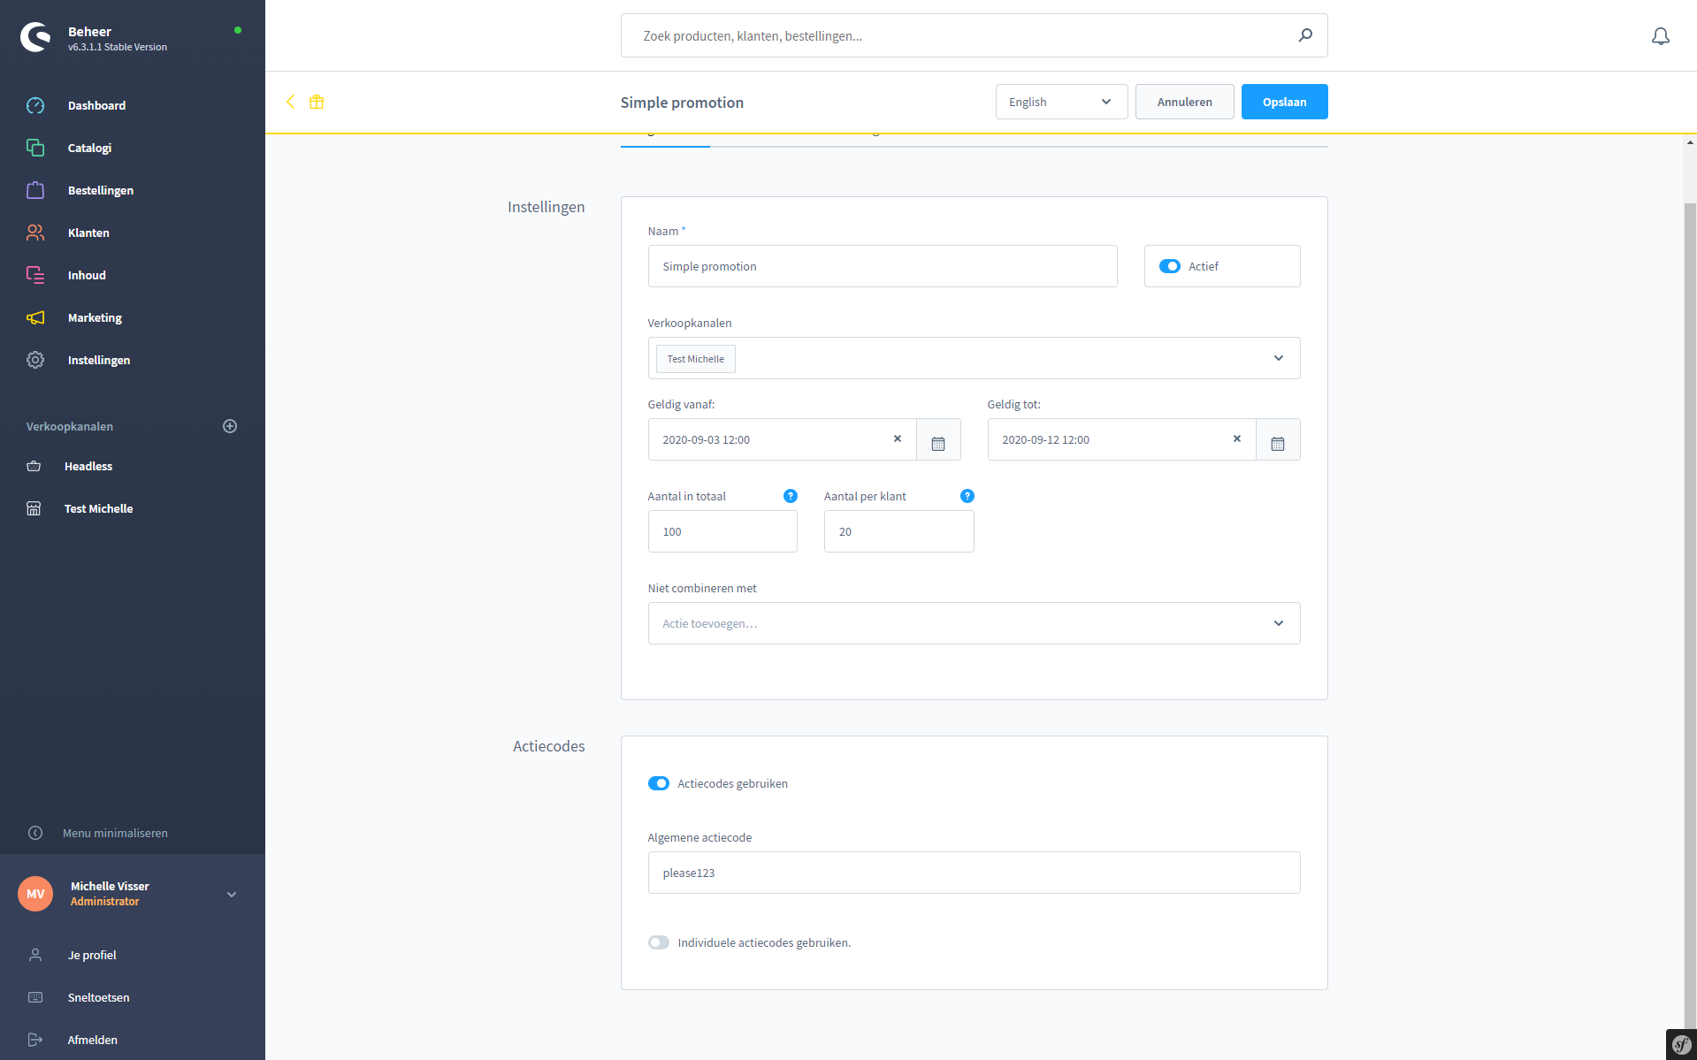Click the Annuleren button
This screenshot has height=1060, width=1697.
pos(1184,102)
